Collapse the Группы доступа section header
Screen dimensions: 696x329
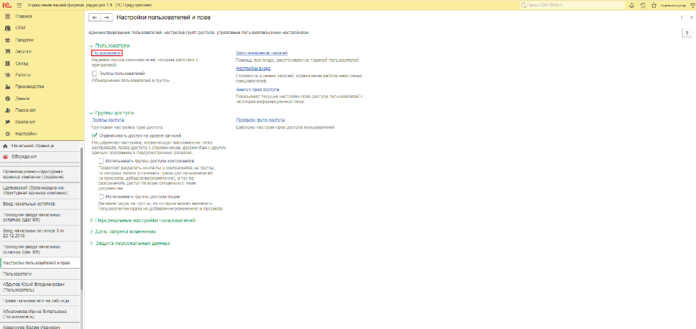(x=111, y=113)
